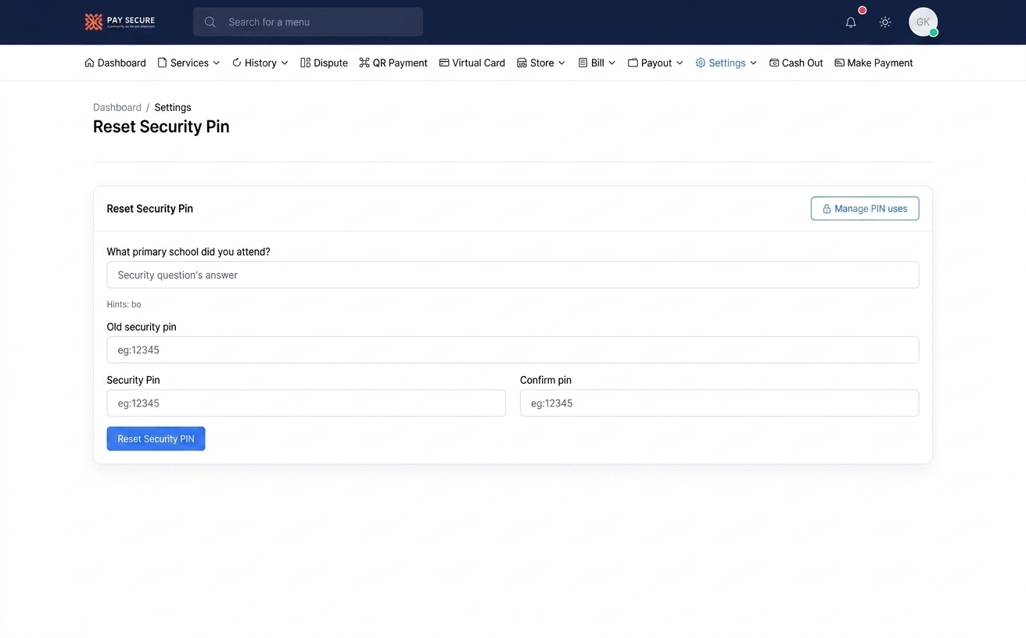Screen dimensions: 1026x638
Task: Open the notifications bell icon
Action: (851, 23)
